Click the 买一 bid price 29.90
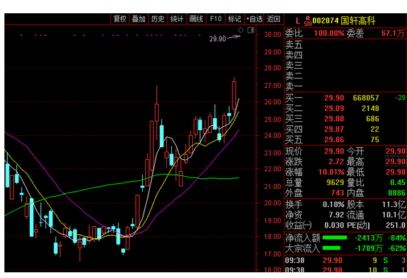Image resolution: width=407 pixels, height=278 pixels. pos(334,98)
